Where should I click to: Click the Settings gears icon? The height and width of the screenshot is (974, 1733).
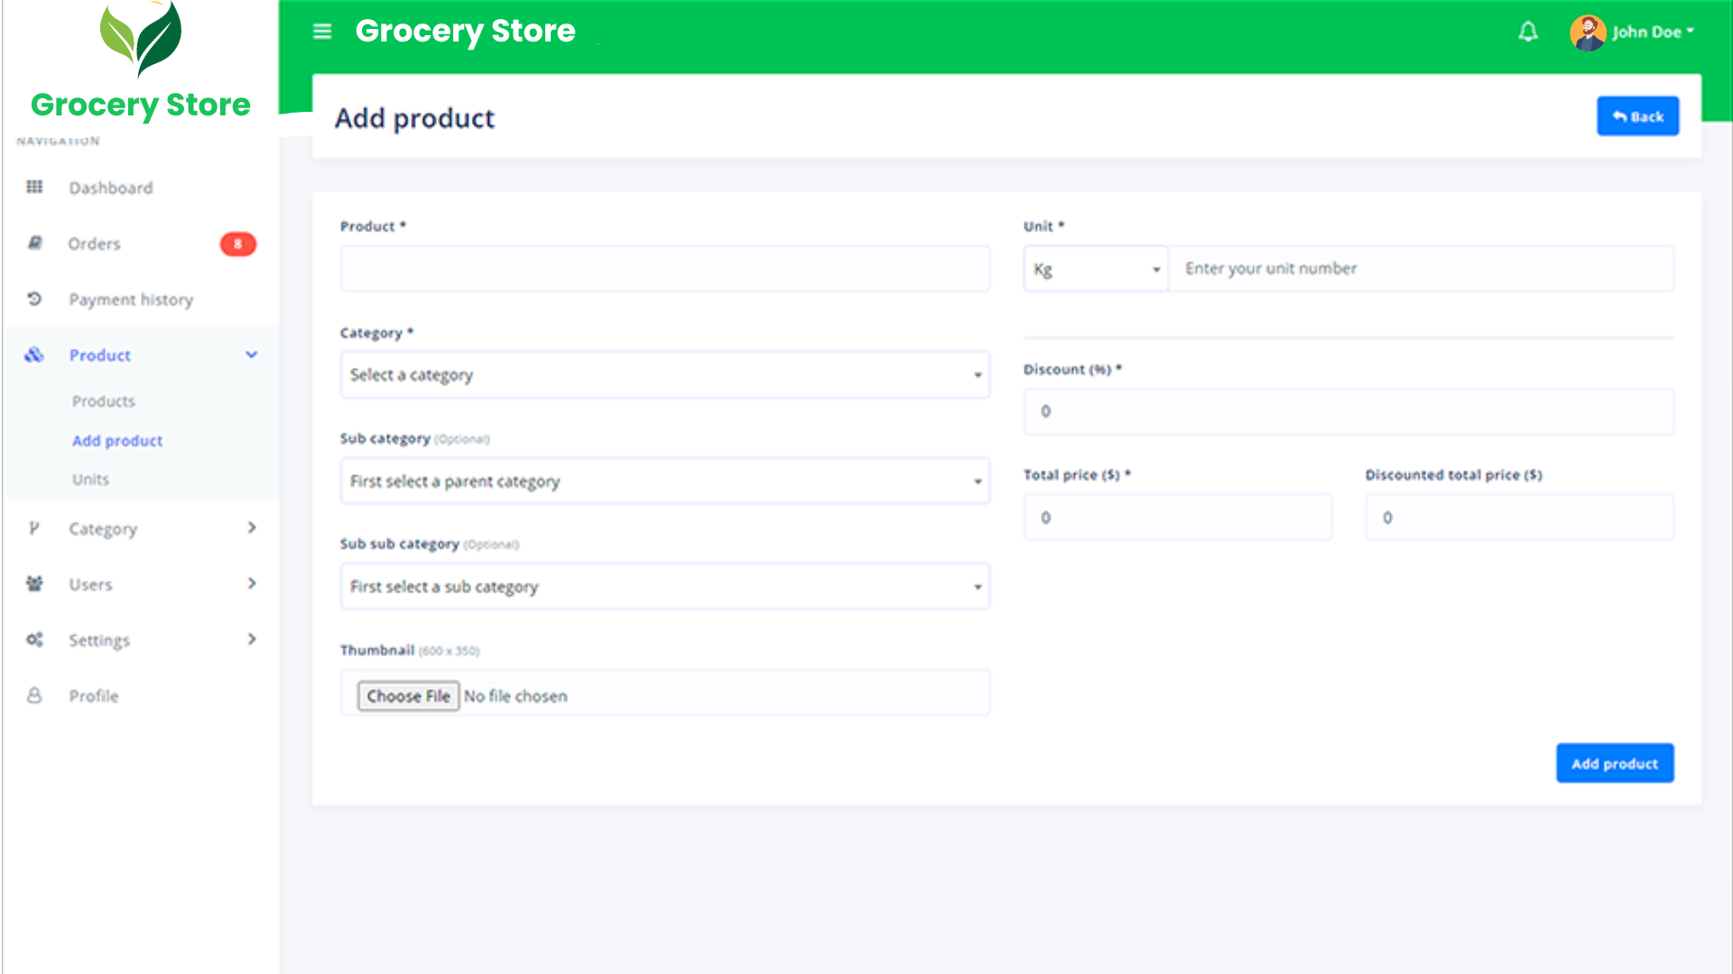(34, 639)
